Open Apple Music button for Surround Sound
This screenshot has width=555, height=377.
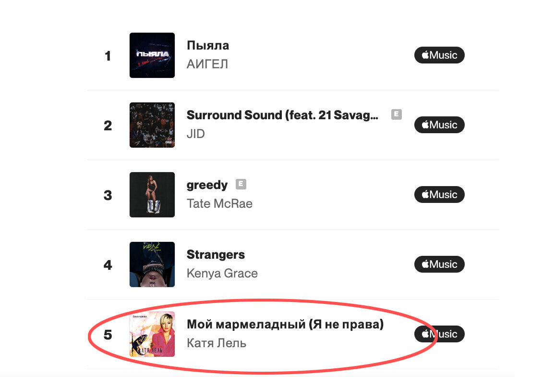pyautogui.click(x=439, y=125)
